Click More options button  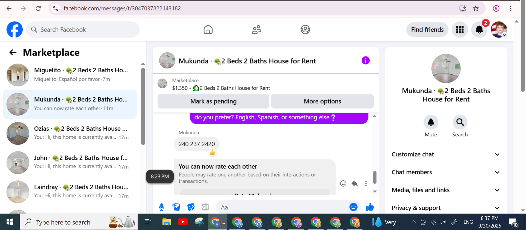(322, 101)
